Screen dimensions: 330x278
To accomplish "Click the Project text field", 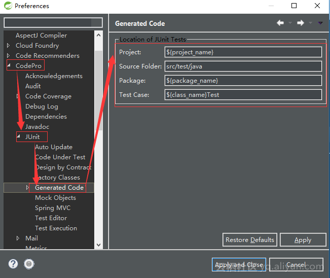I will 243,52.
